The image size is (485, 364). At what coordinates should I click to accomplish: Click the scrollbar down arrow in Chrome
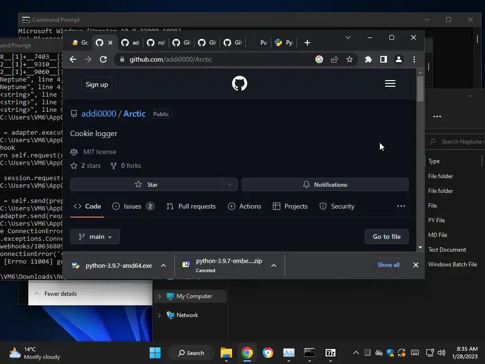420,247
